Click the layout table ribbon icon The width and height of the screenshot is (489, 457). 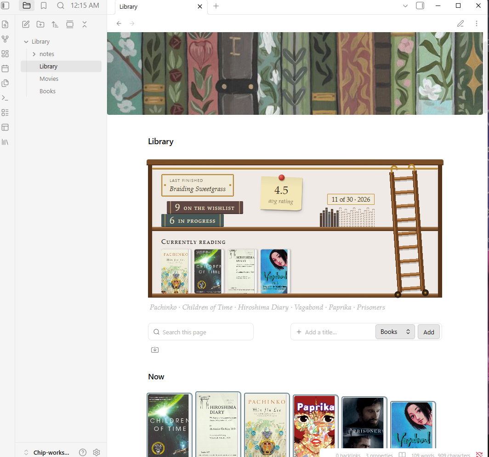point(5,127)
